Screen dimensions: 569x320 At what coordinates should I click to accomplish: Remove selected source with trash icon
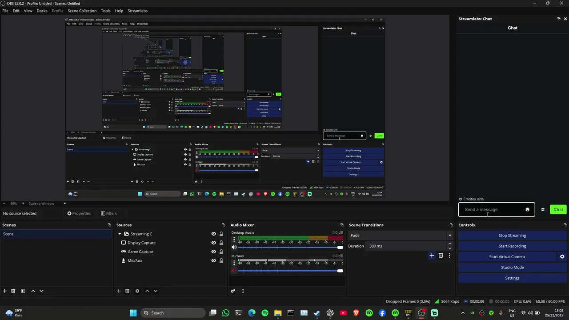127,291
